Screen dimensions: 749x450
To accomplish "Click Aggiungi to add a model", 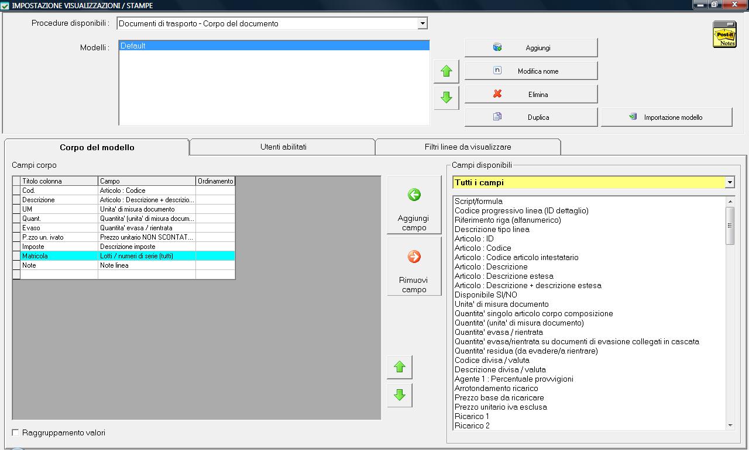I will coord(531,48).
